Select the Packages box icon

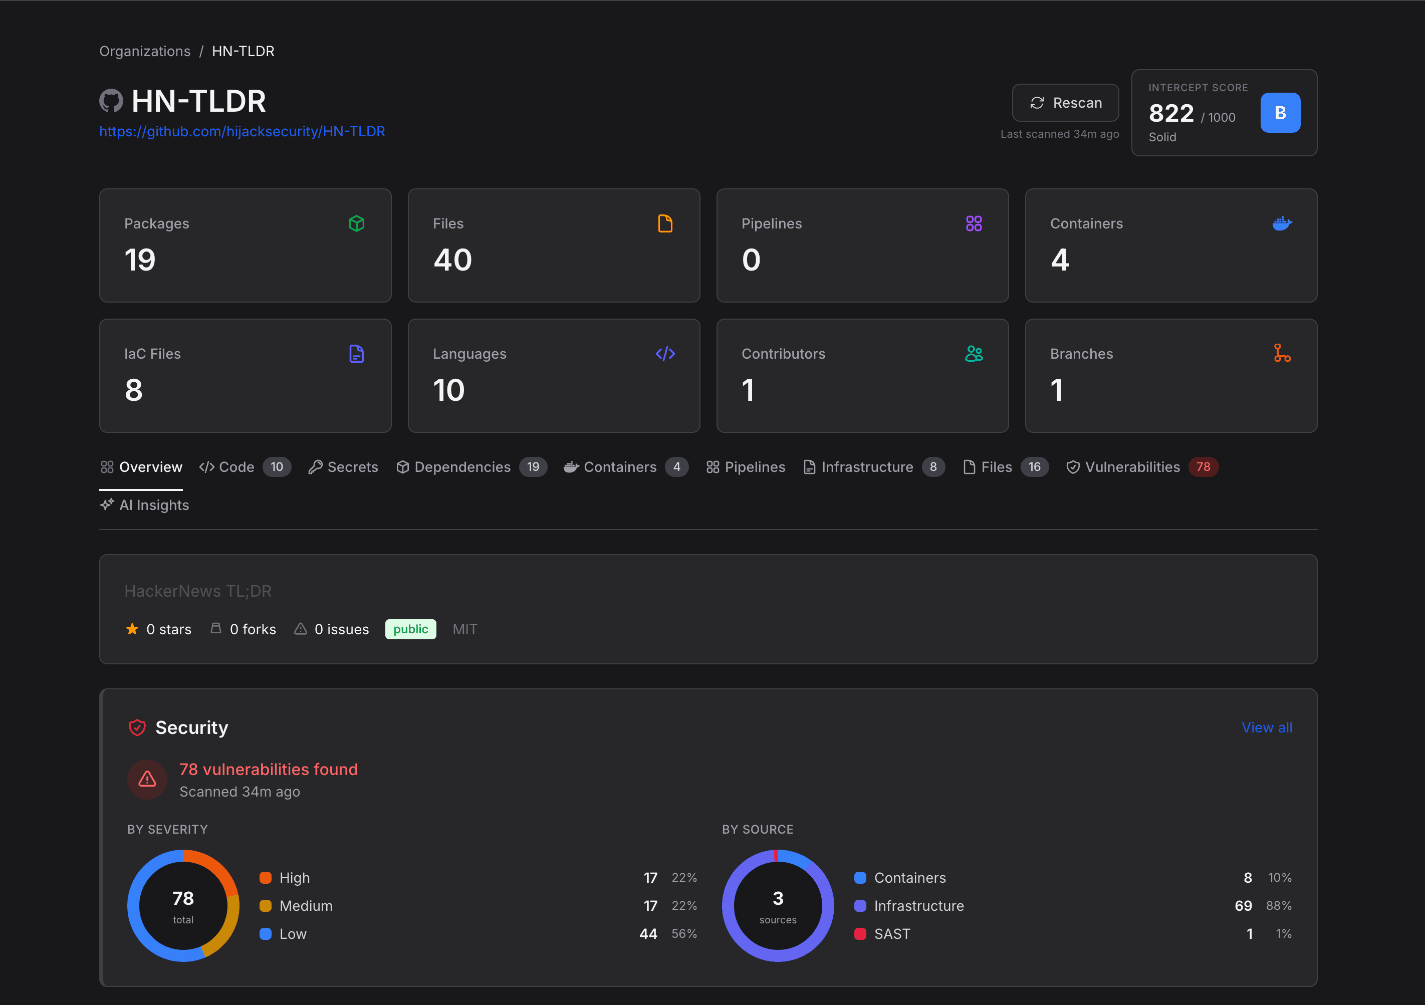tap(357, 223)
